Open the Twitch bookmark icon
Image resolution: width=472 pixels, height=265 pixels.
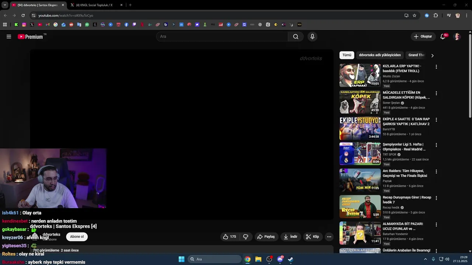134,25
